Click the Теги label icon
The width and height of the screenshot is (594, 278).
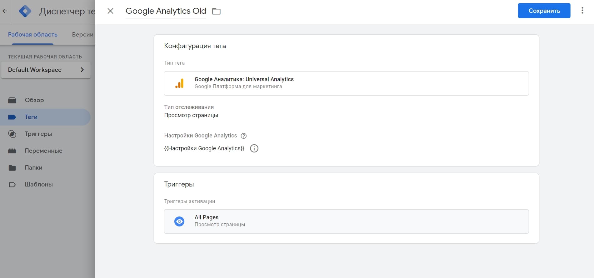pos(12,117)
